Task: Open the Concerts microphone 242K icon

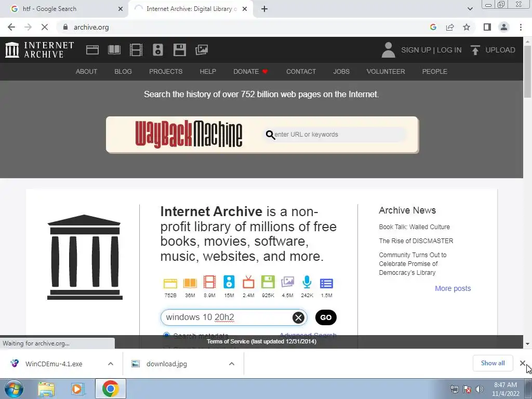Action: [307, 282]
